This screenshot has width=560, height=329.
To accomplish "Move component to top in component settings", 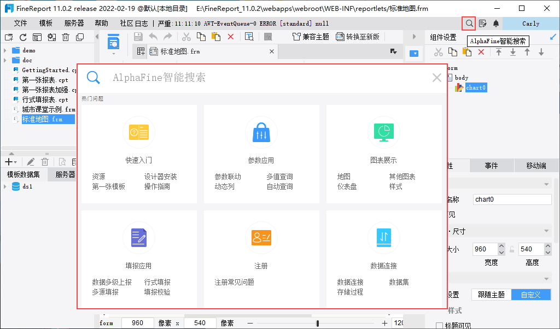I will point(499,52).
